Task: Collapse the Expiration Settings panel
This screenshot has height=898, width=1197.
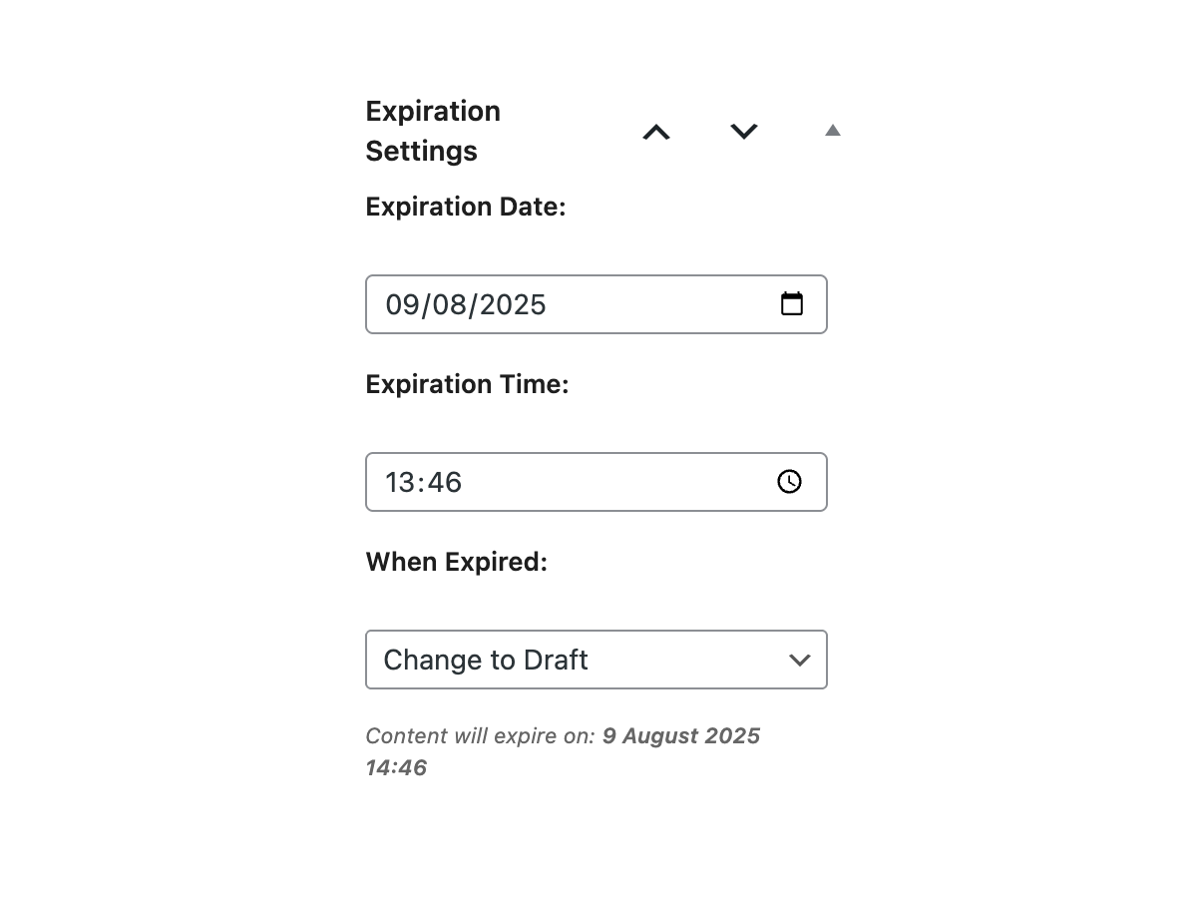Action: tap(833, 131)
